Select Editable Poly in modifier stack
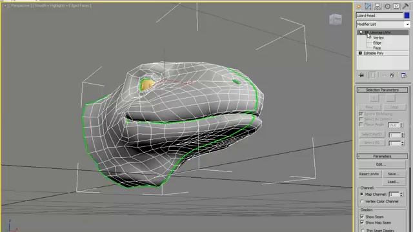Viewport: 413px width, 232px height. [374, 53]
